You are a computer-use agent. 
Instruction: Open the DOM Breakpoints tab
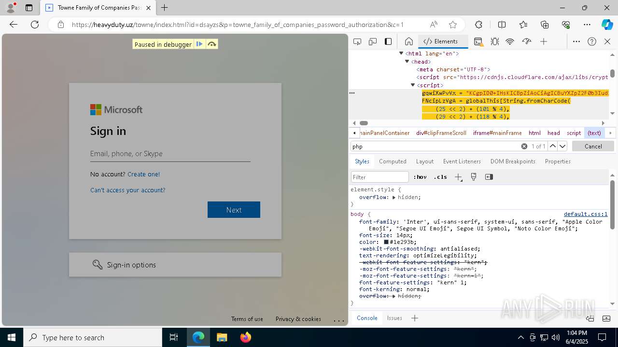coord(513,161)
